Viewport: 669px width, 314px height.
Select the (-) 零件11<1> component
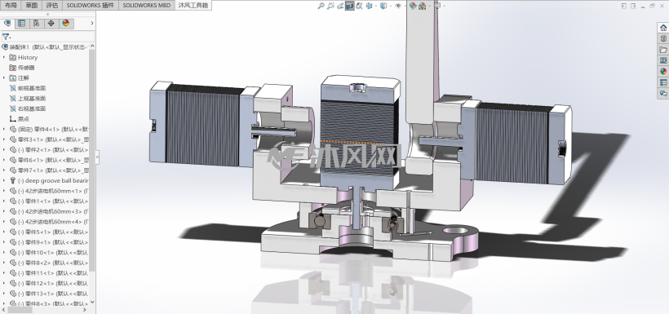[49, 273]
